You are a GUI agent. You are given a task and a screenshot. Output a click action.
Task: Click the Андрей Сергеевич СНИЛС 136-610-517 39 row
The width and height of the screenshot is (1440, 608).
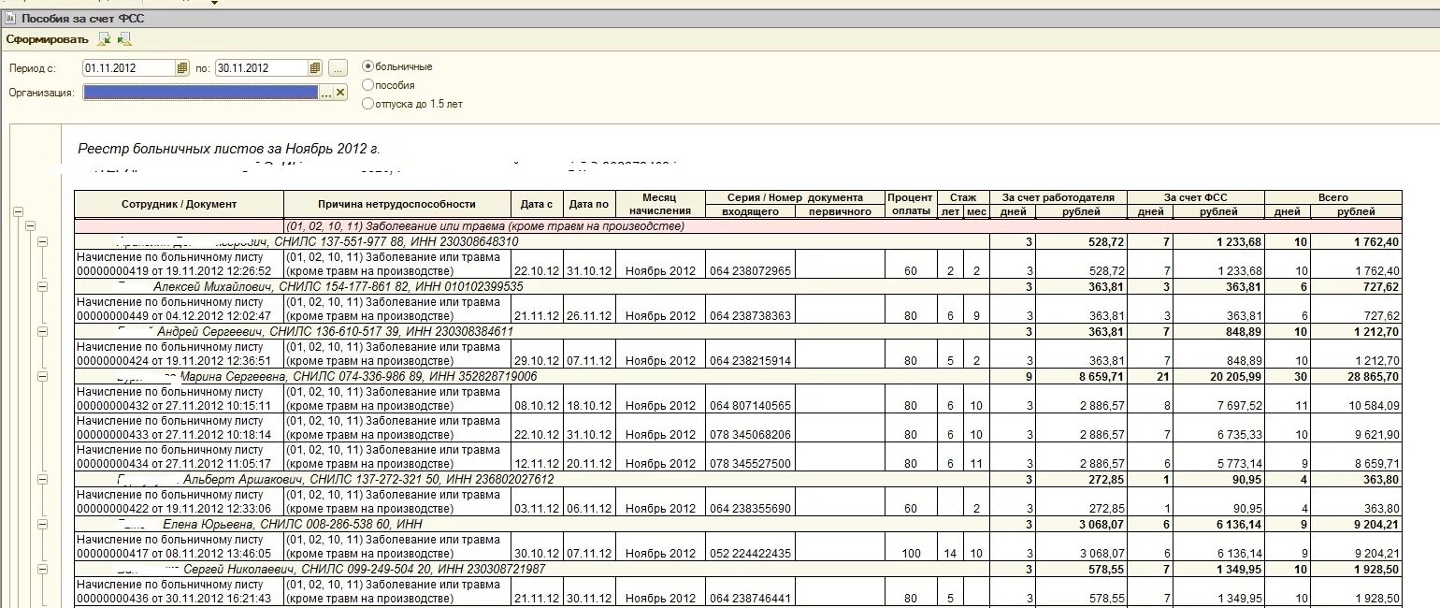pos(532,331)
